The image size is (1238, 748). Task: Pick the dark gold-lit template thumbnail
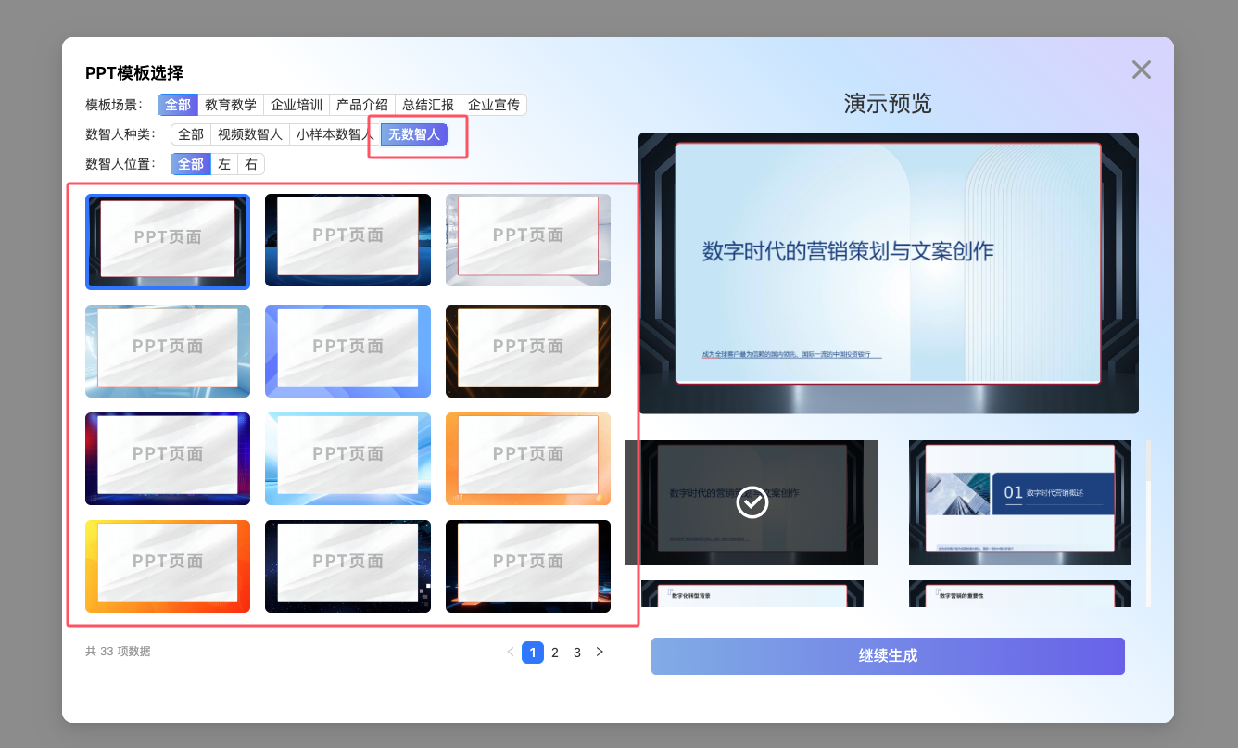(x=528, y=351)
